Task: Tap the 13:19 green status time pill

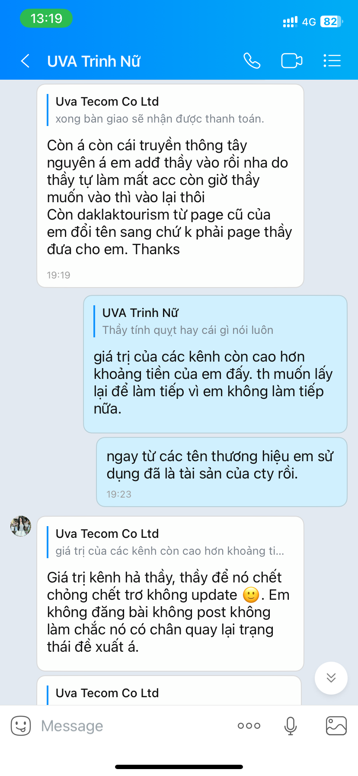Action: point(46,19)
